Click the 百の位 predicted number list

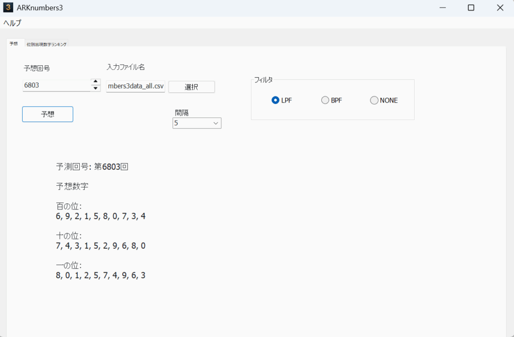click(101, 216)
